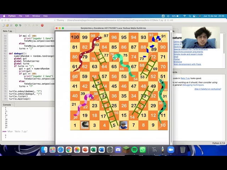Image resolution: width=227 pixels, height=170 pixels.
Task: Open the Trash in the dock
Action: (x=183, y=150)
